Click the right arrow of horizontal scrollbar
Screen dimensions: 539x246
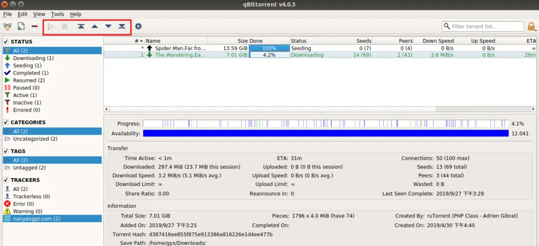pos(533,109)
